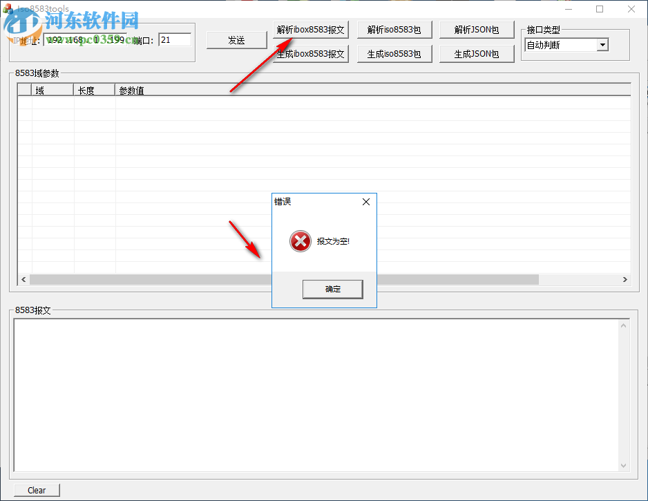Screen dimensions: 648x501
Task: Dismiss the 错误 dialog with its X
Action: pyautogui.click(x=365, y=202)
